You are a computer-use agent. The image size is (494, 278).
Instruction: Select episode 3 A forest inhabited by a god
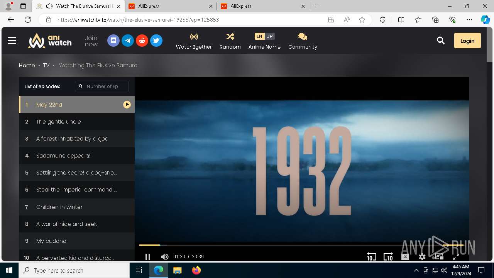77,139
